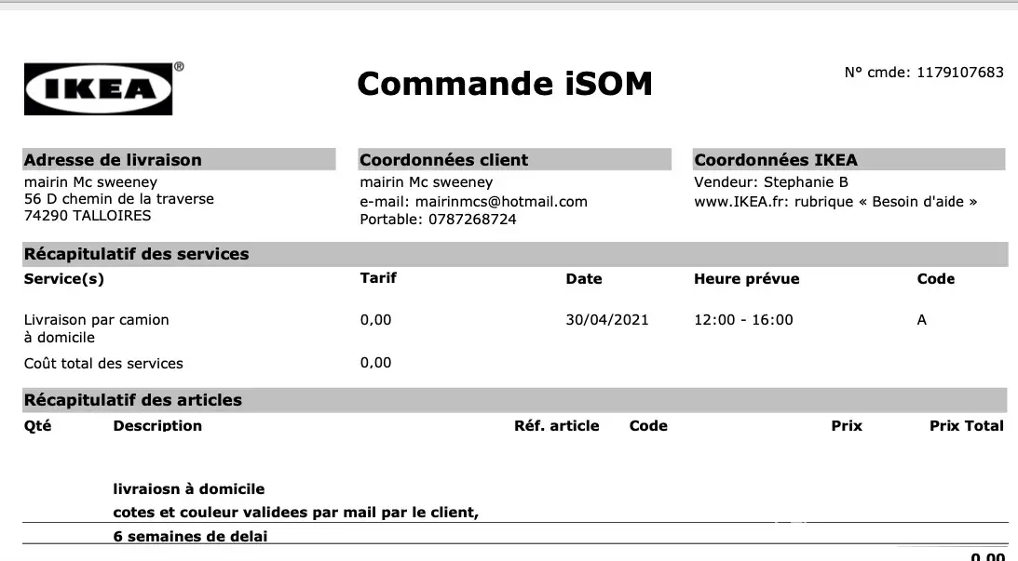1018x561 pixels.
Task: Click the Adresse de livraison header
Action: coord(113,160)
